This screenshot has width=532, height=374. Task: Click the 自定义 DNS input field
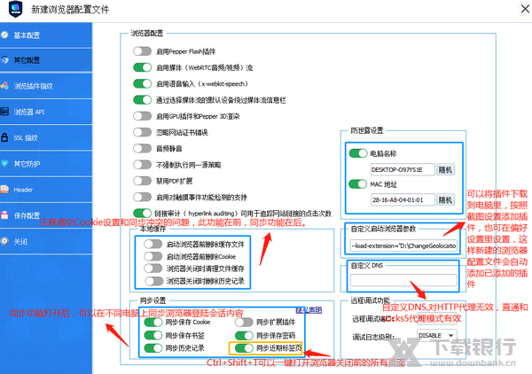[403, 280]
